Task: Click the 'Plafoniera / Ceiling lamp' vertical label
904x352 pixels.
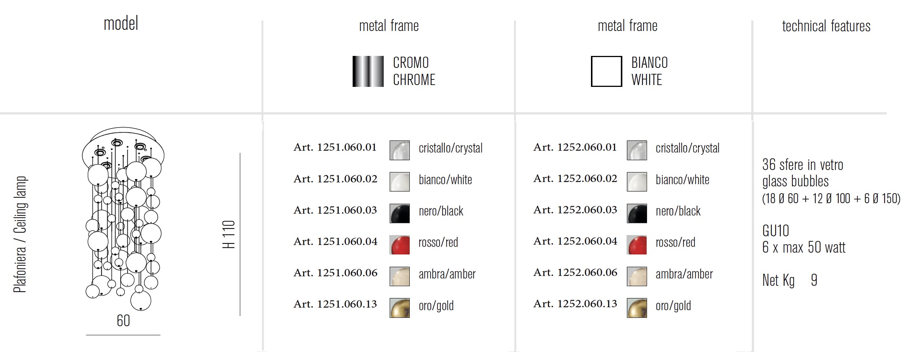Action: click(x=20, y=234)
